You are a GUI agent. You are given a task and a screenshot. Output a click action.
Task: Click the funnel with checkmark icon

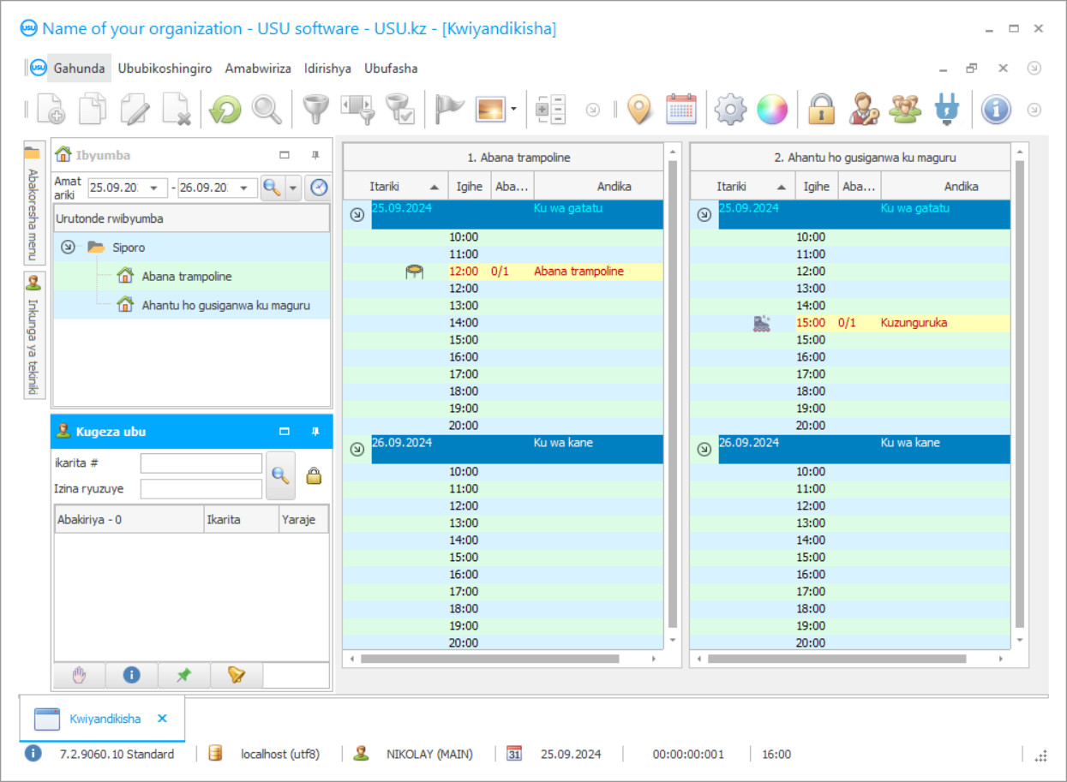[400, 110]
